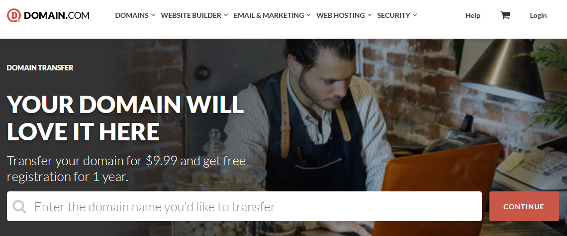
Task: Expand the Email & Marketing chevron
Action: tap(308, 15)
